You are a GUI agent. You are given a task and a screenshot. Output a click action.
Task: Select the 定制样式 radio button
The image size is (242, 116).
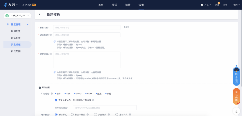tap(117, 114)
